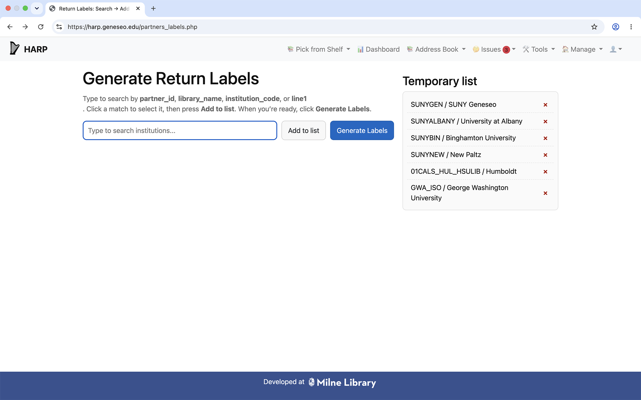The width and height of the screenshot is (641, 400).
Task: Click the HARP harp logo icon
Action: pyautogui.click(x=14, y=48)
